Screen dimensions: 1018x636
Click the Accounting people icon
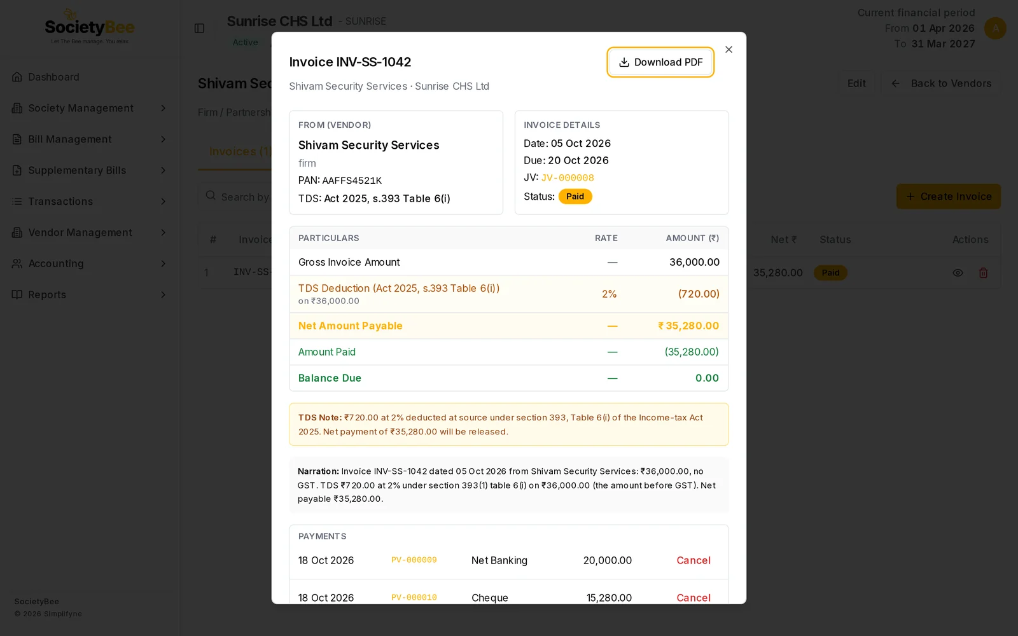(x=17, y=263)
